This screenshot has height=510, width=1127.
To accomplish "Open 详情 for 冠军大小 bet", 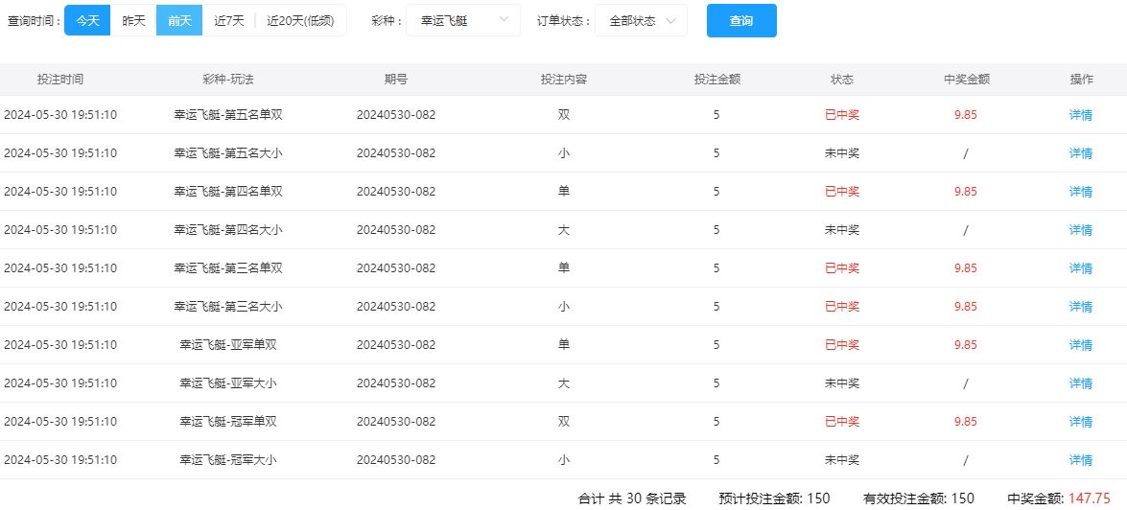I will point(1080,460).
